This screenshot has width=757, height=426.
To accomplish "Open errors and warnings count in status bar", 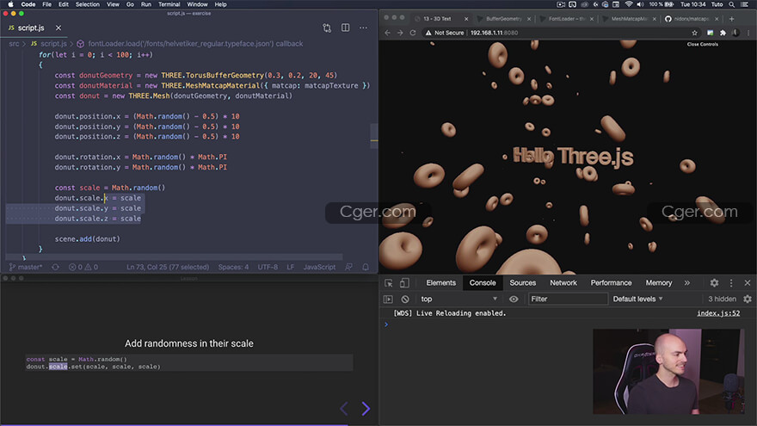I will point(83,267).
